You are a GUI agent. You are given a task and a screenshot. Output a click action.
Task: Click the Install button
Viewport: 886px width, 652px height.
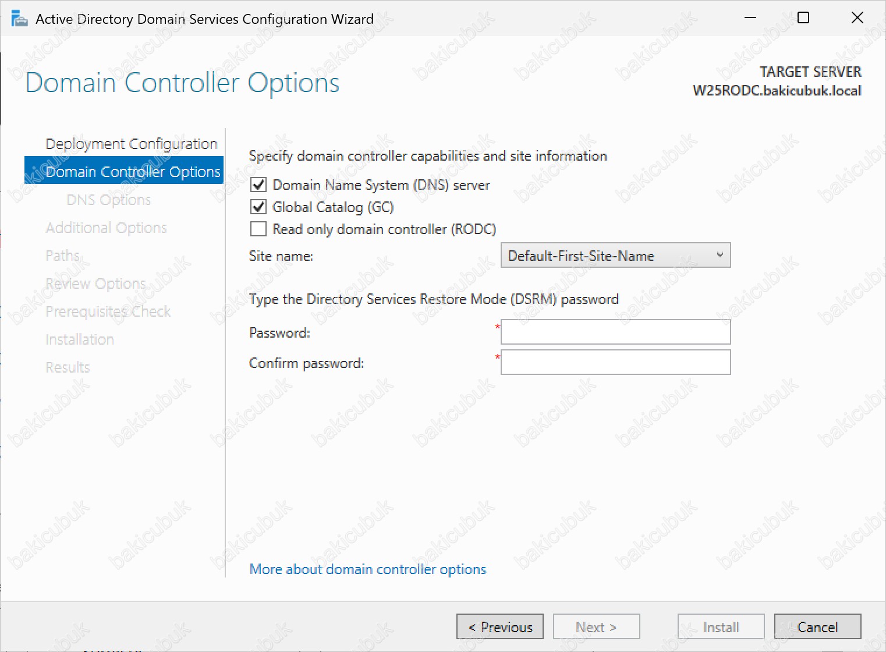[x=721, y=627]
